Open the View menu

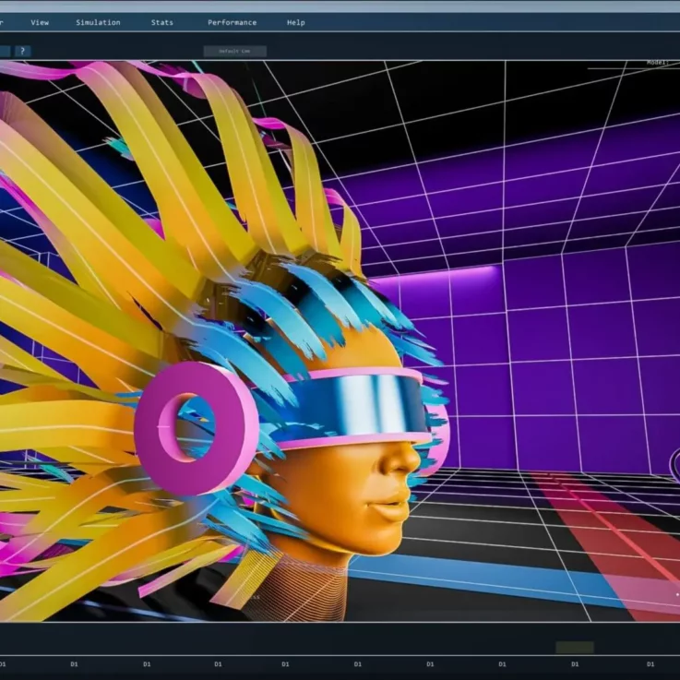(40, 22)
